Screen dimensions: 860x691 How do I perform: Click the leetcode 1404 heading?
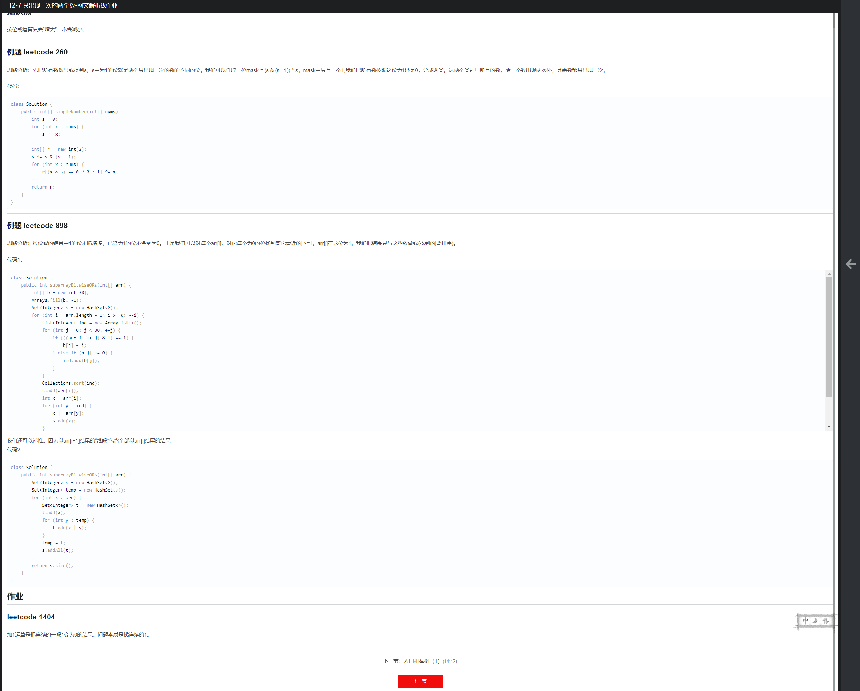[31, 617]
